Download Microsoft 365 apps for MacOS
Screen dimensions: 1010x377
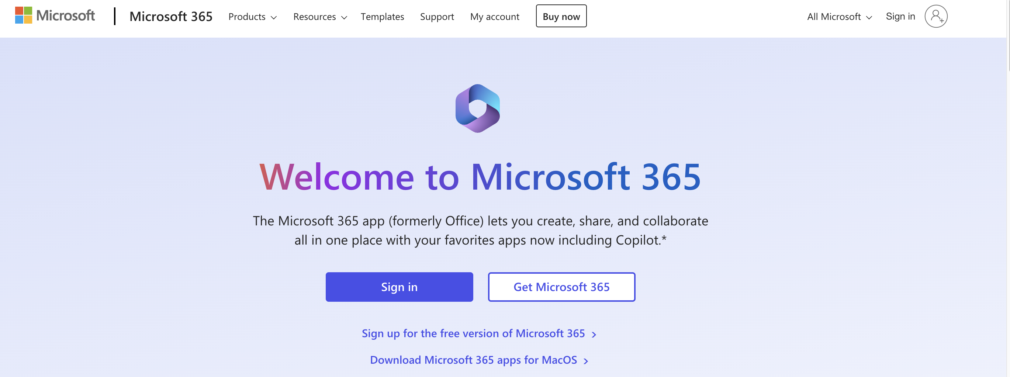[x=473, y=360]
